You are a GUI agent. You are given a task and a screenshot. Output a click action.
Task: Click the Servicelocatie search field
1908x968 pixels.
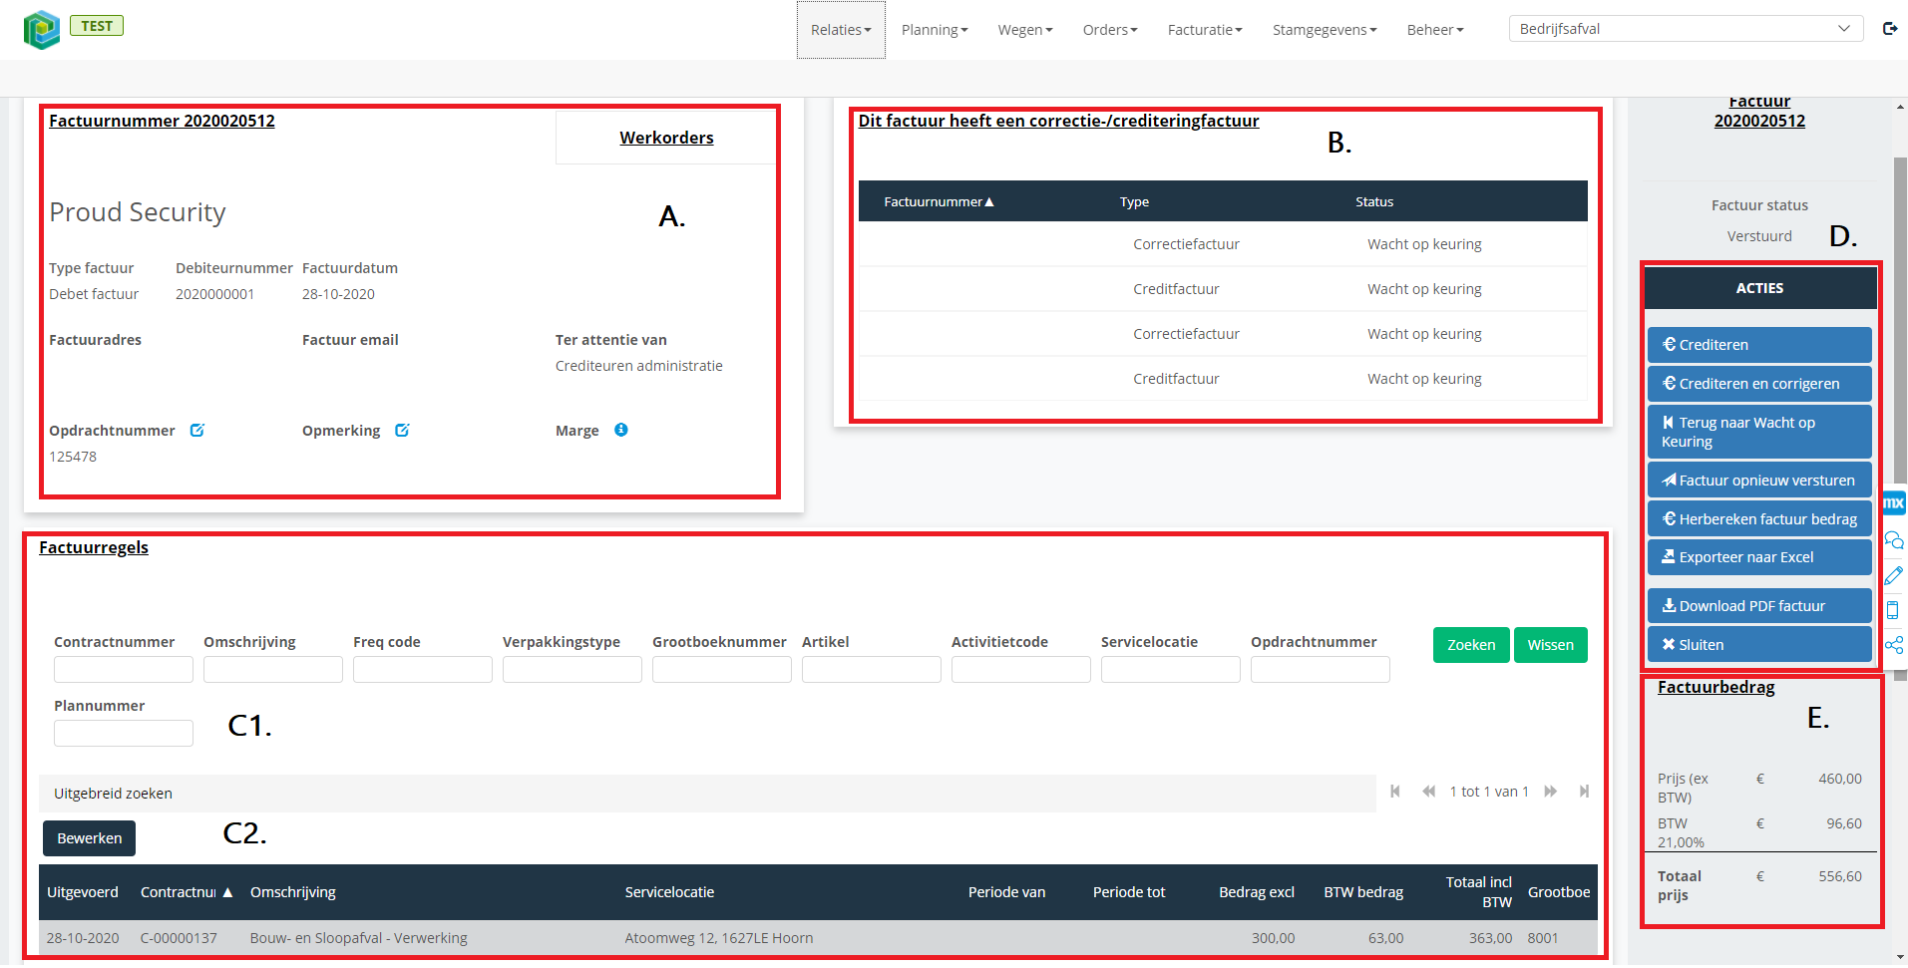[x=1171, y=670]
